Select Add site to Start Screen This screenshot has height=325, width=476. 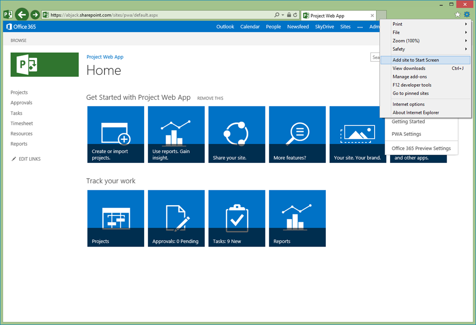[426, 60]
